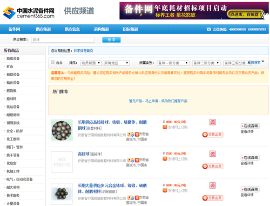Screen dimensions: 270x206
Task: Open the 招标频道 nav tab
Action: pyautogui.click(x=130, y=29)
